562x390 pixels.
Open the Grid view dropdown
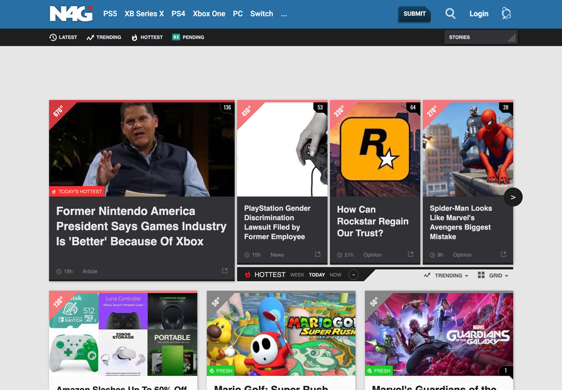coord(493,276)
